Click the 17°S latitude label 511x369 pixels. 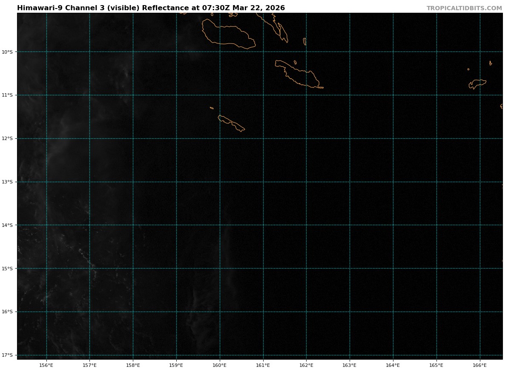click(x=7, y=355)
